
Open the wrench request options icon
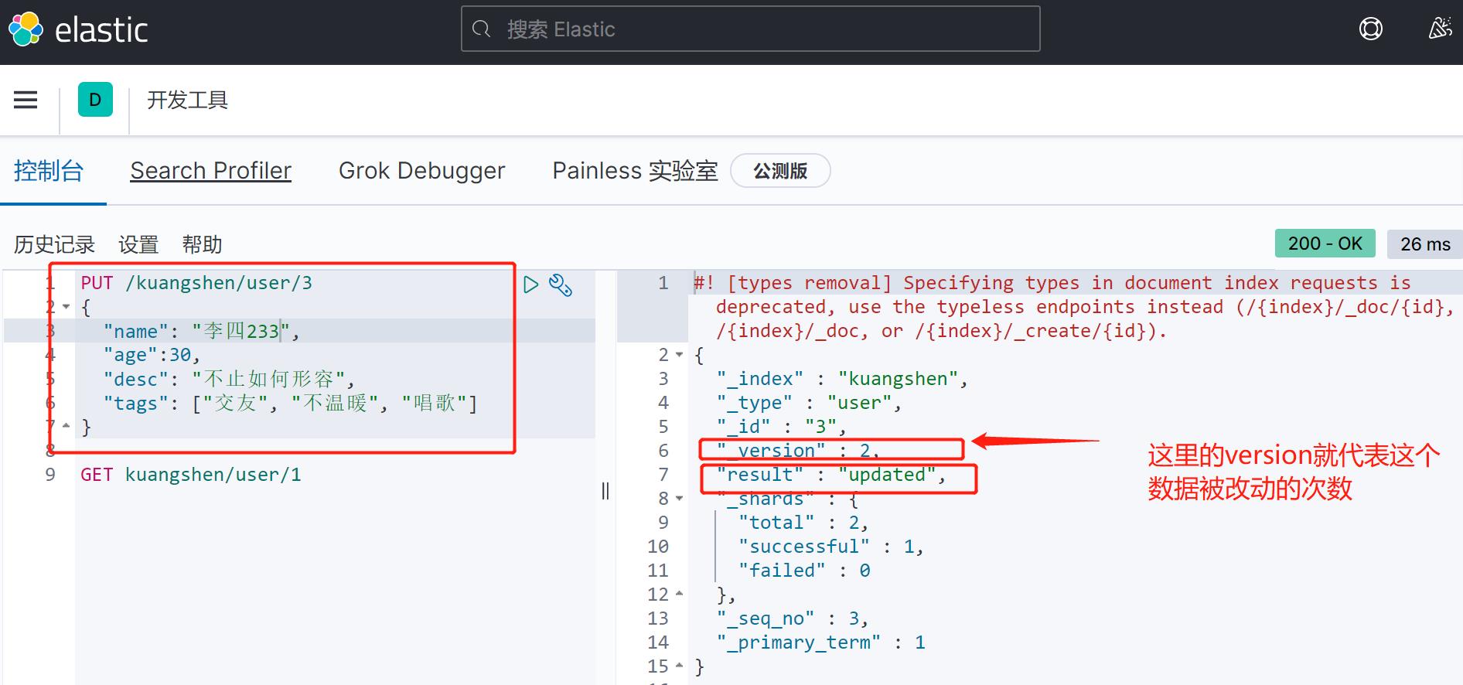click(561, 285)
